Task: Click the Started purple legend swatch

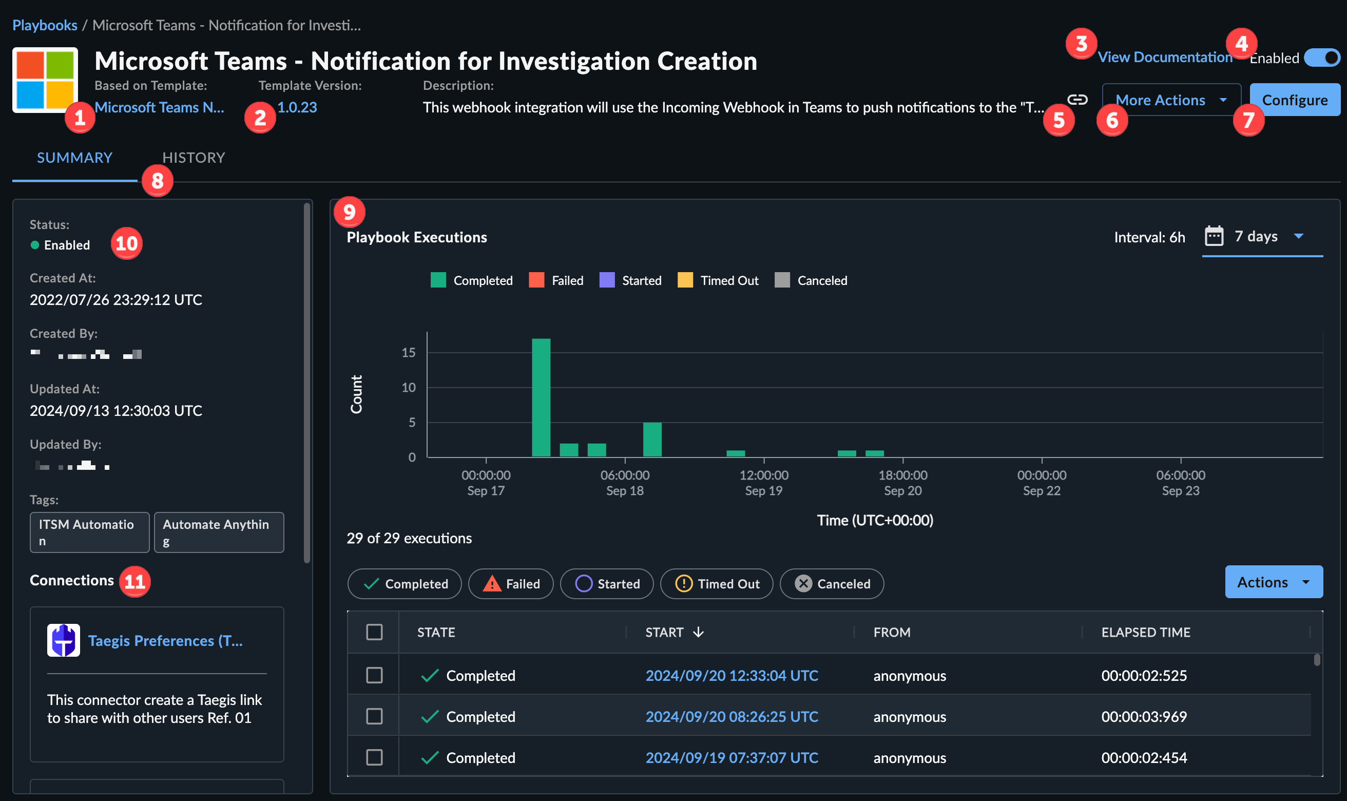Action: (607, 280)
